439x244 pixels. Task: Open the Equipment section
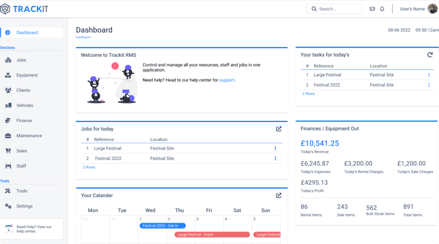click(27, 75)
